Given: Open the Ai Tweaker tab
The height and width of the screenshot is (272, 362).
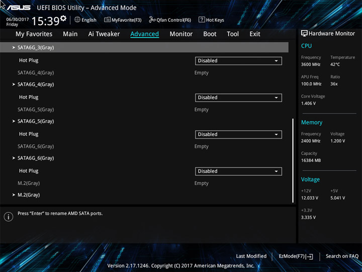Looking at the screenshot, I should 104,34.
